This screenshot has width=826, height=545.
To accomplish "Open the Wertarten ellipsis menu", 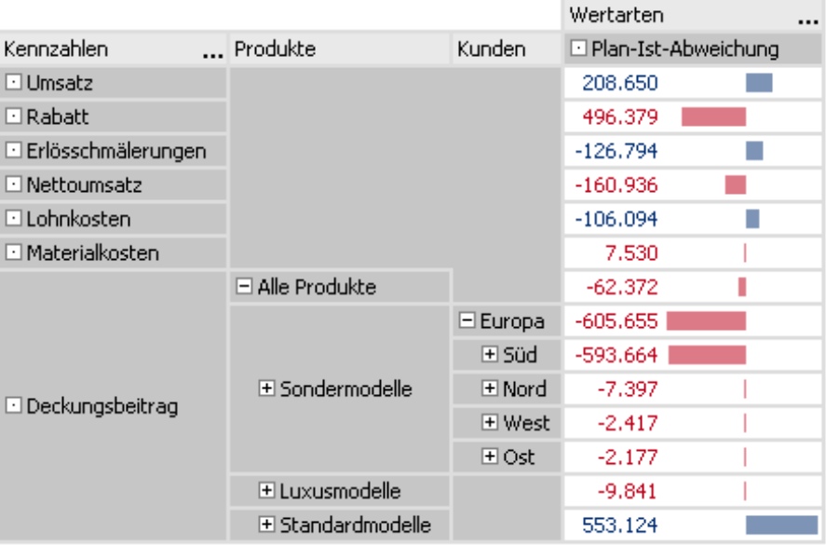I will coord(807,21).
